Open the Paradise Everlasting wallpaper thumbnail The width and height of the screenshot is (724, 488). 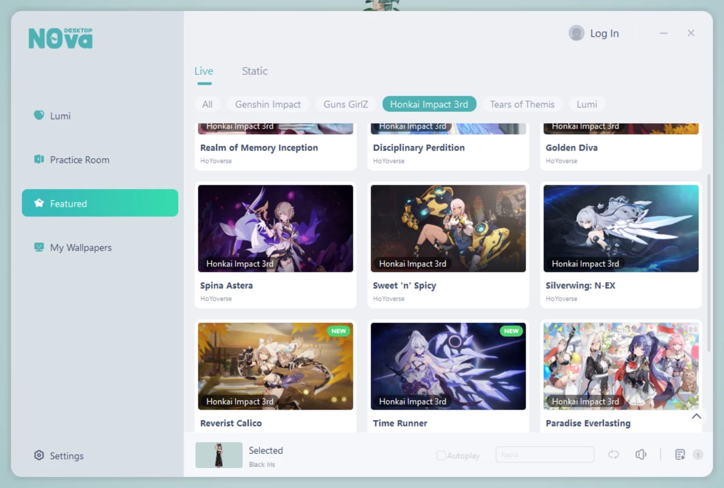[x=621, y=366]
